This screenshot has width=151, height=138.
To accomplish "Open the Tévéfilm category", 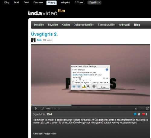I will pos(53,25).
